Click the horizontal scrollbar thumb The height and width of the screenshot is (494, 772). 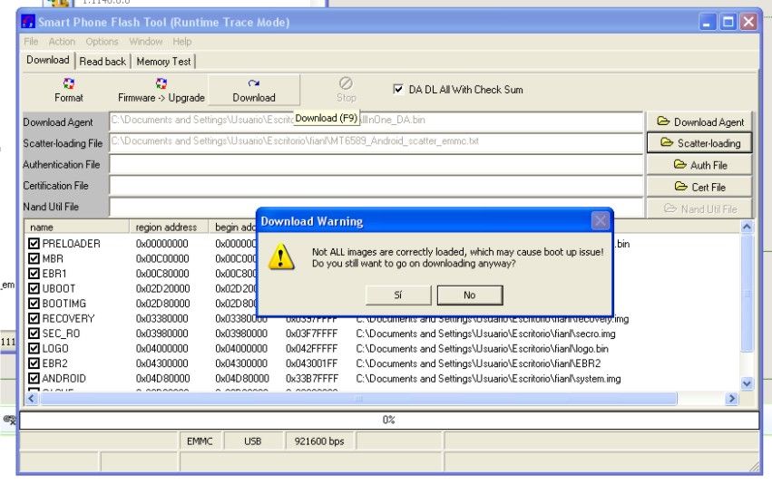coord(358,398)
